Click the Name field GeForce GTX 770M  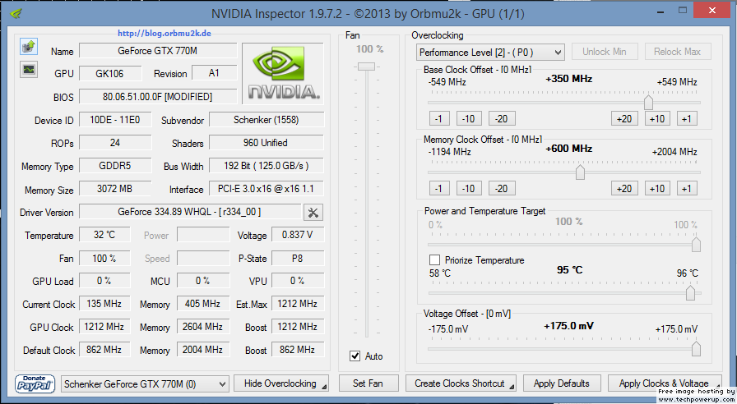[158, 51]
